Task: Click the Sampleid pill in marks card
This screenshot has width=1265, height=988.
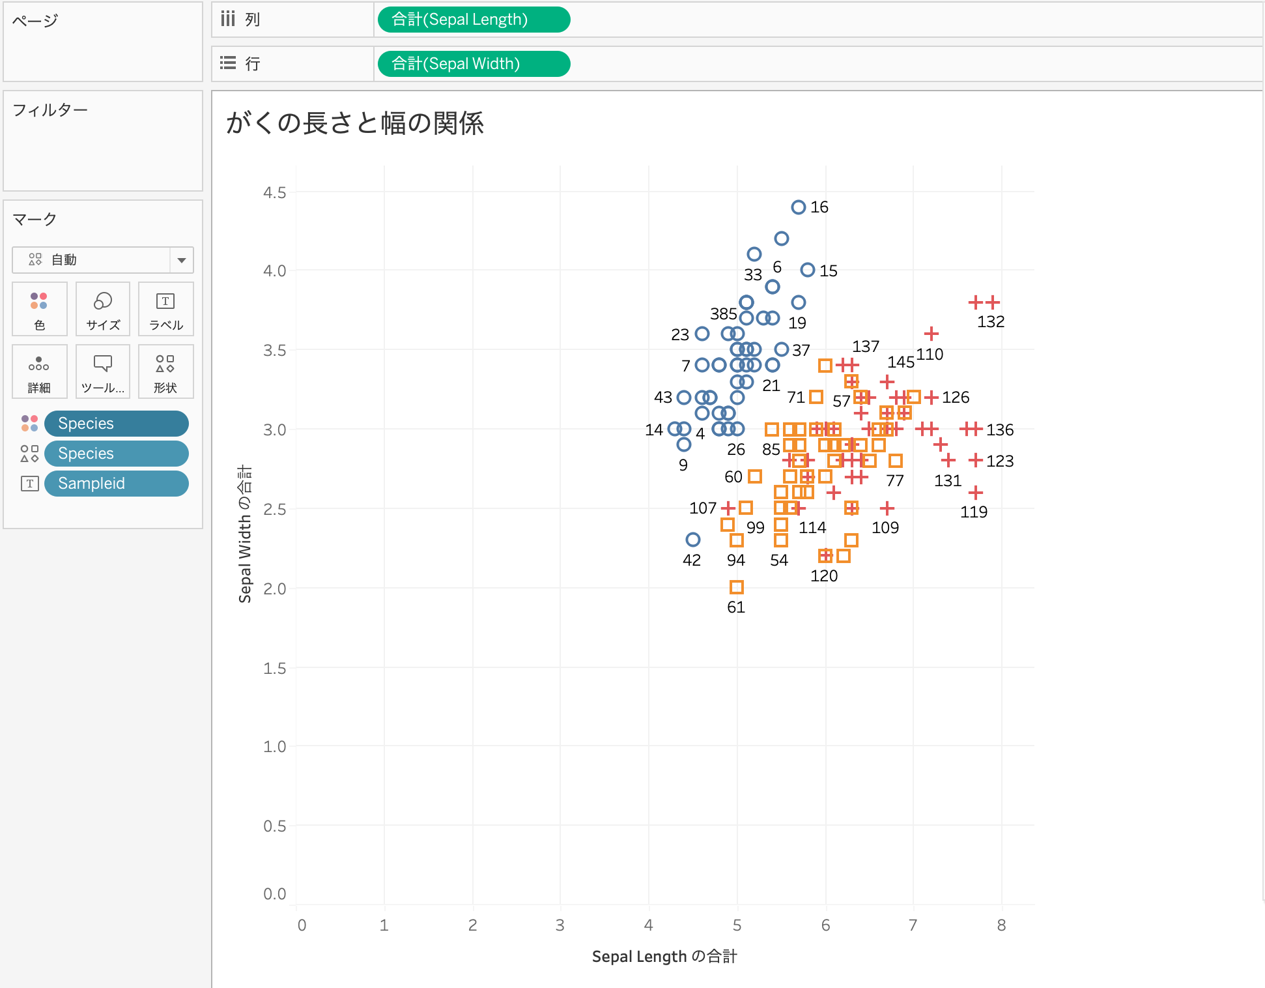Action: coord(116,484)
